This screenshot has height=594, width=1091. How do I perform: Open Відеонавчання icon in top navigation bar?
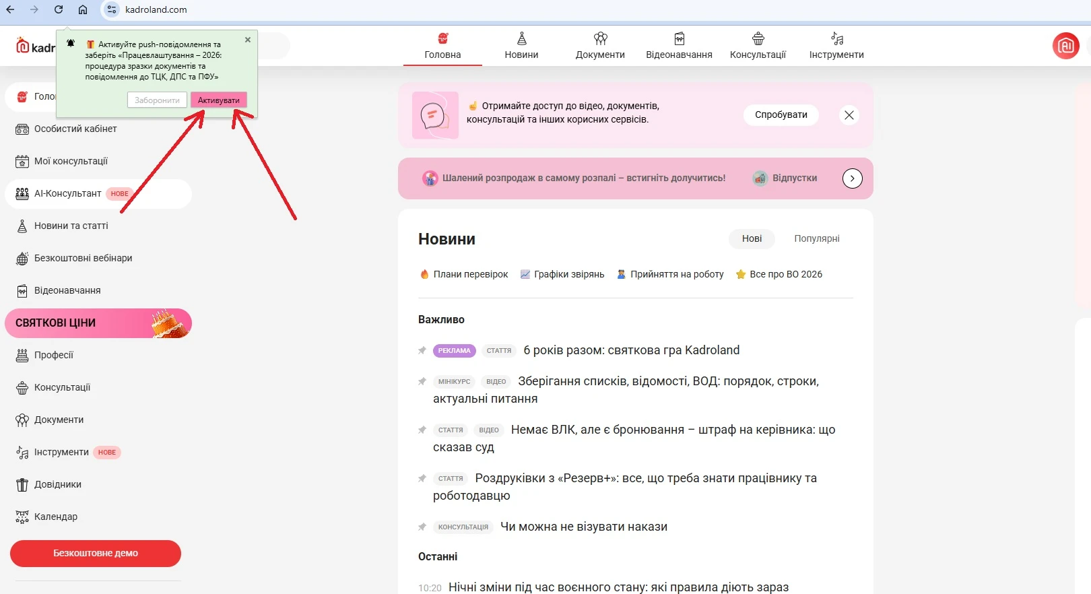679,39
